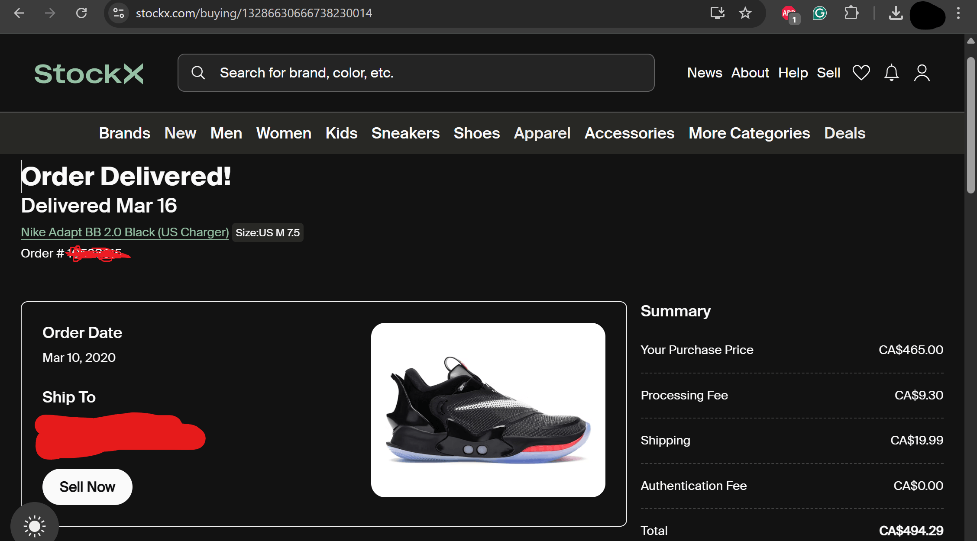Open the Kids category menu
Image resolution: width=977 pixels, height=541 pixels.
[341, 133]
